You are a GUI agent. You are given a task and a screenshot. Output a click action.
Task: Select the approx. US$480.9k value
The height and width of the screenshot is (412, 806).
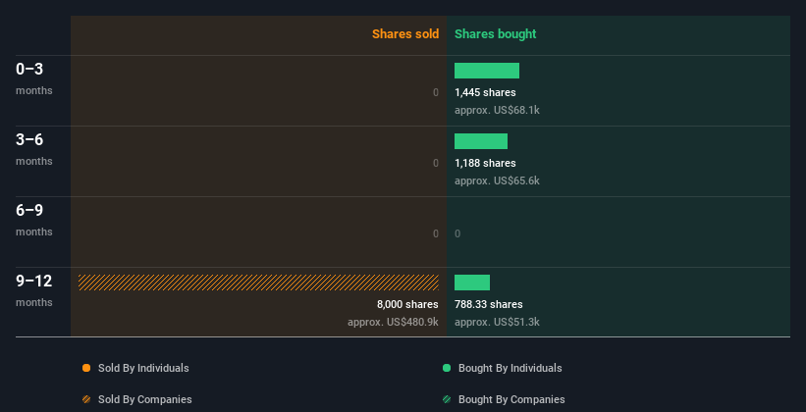click(x=394, y=322)
